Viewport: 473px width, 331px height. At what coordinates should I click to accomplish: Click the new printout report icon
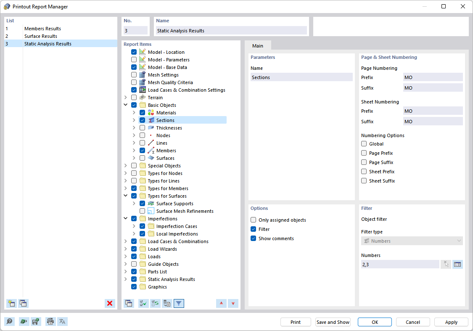coord(11,303)
